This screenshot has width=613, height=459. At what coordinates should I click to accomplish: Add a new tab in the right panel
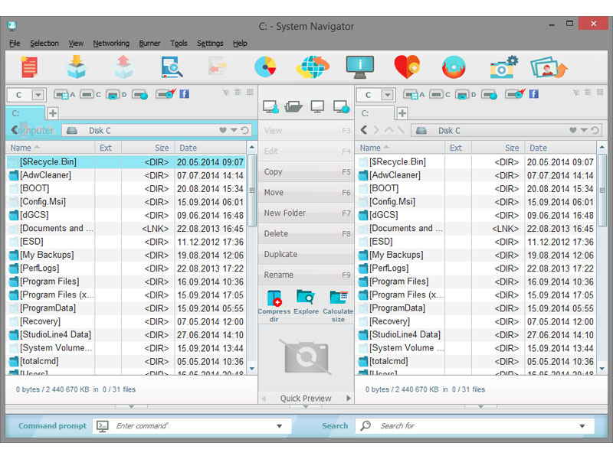point(402,113)
